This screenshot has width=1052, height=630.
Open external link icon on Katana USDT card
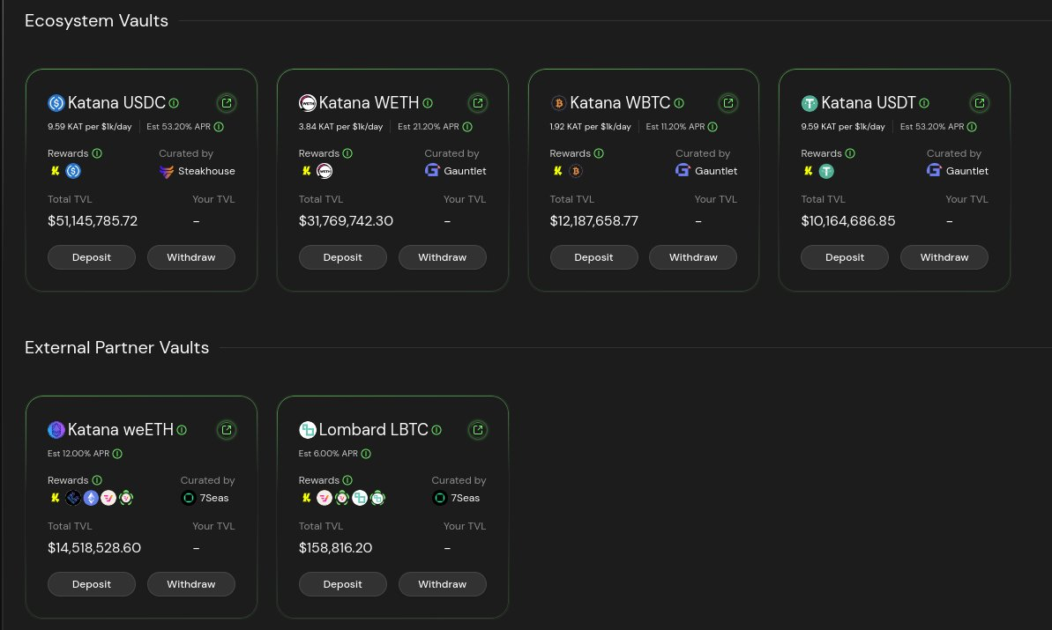[980, 103]
